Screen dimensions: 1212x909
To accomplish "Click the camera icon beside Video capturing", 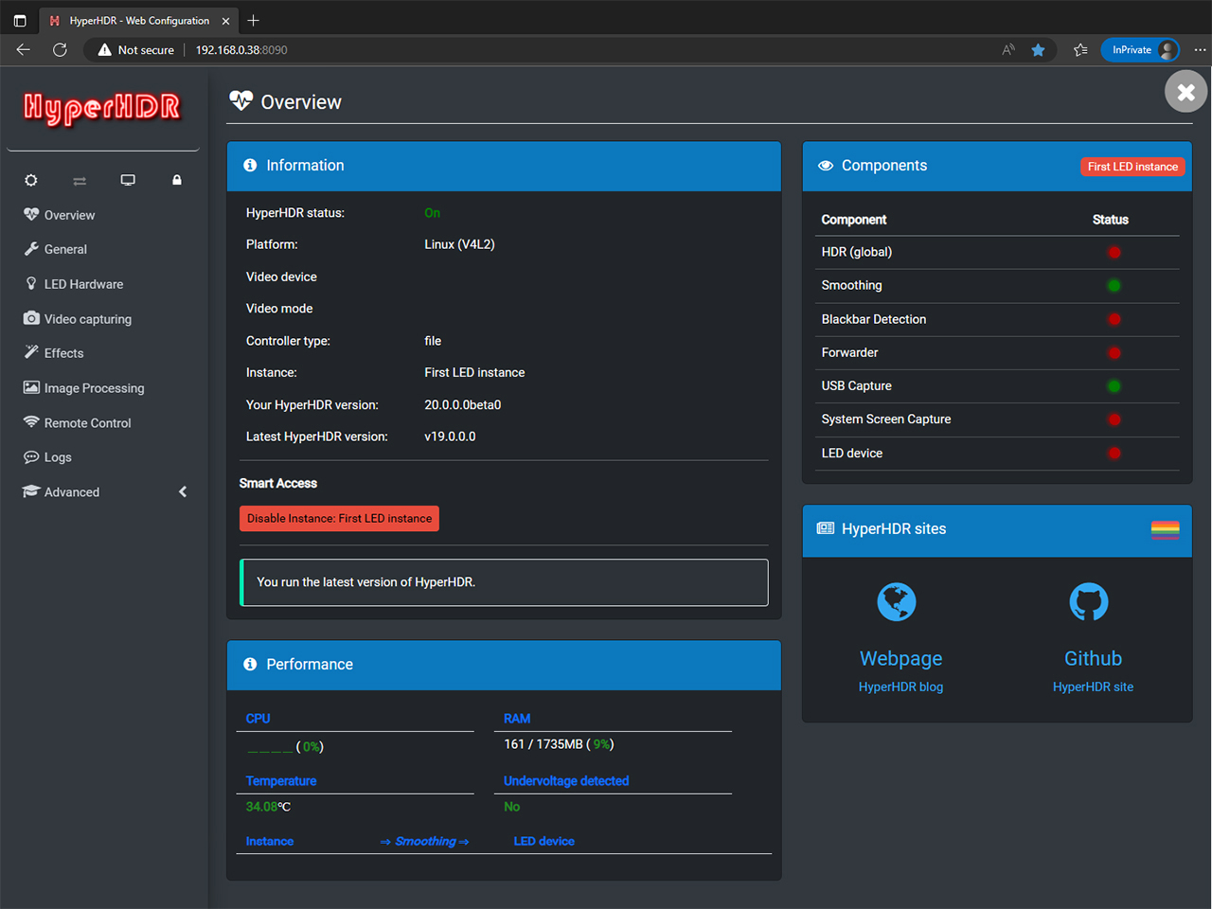I will tap(31, 318).
